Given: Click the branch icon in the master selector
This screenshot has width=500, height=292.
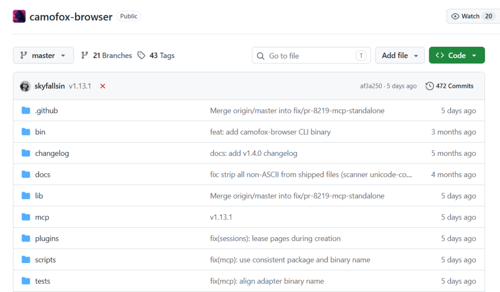Looking at the screenshot, I should (23, 56).
